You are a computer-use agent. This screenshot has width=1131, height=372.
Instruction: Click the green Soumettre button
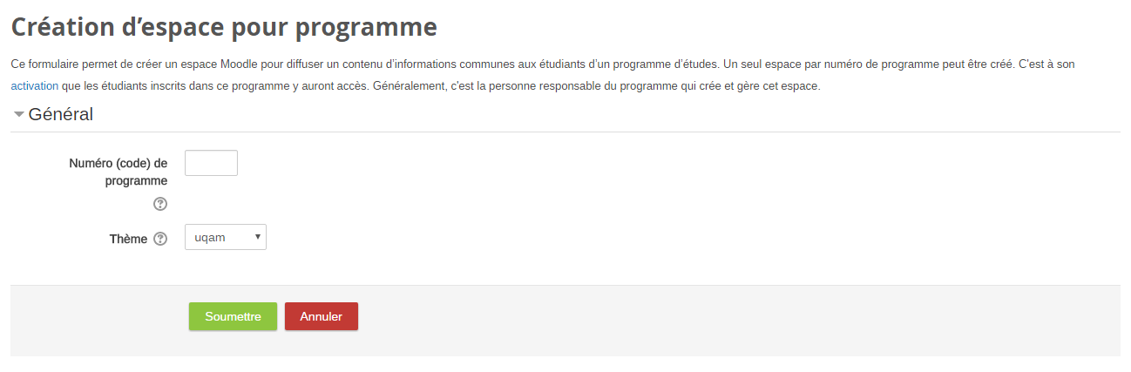click(x=233, y=317)
